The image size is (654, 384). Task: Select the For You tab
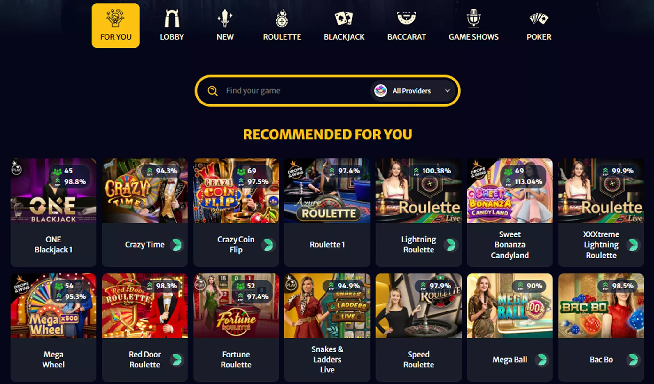pyautogui.click(x=116, y=26)
